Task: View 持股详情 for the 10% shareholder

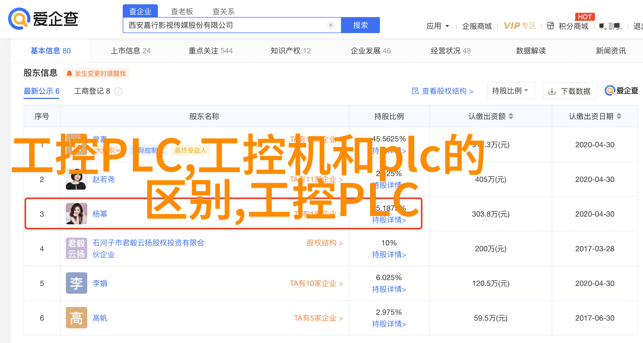Action: [389, 255]
